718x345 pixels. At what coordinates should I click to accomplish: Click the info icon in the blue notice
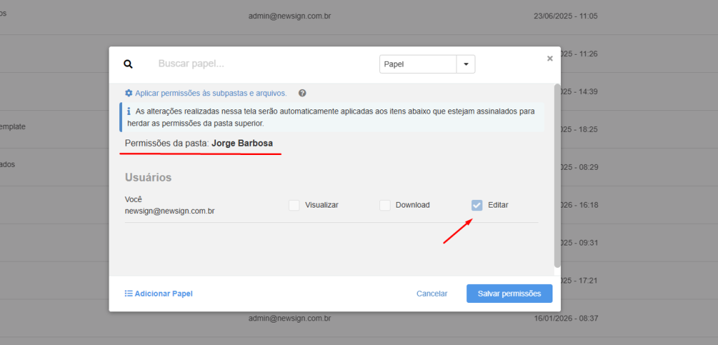(x=128, y=111)
